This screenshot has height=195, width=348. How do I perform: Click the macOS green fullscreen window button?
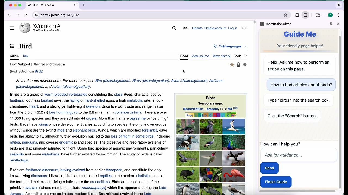[x=20, y=5]
